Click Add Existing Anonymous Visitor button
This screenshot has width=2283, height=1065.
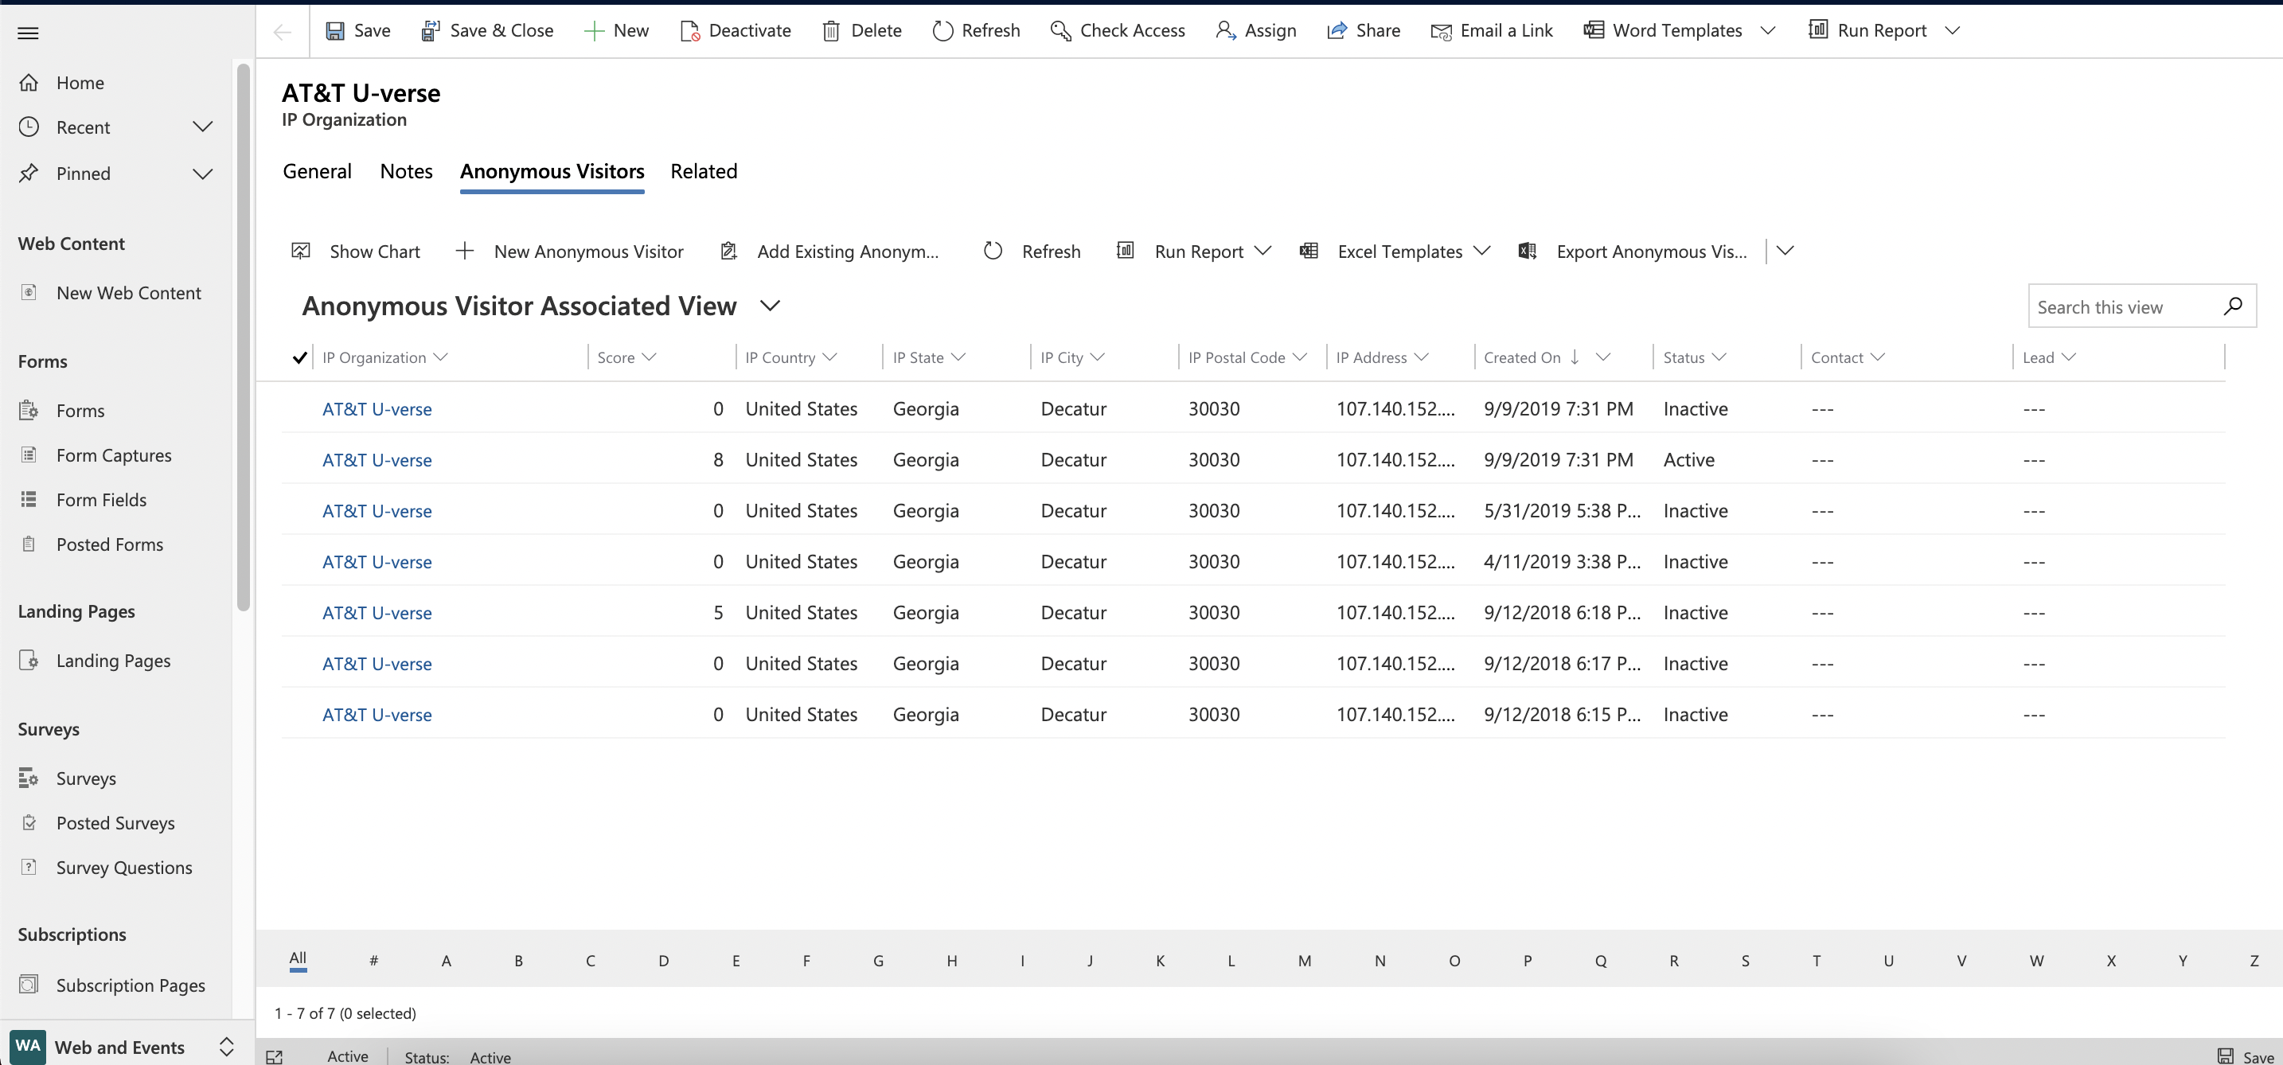coord(829,251)
